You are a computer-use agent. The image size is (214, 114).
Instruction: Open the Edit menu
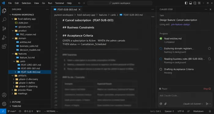17,3
